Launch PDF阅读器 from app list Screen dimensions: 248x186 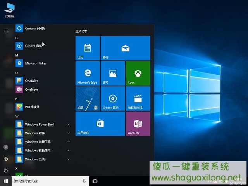(43, 107)
